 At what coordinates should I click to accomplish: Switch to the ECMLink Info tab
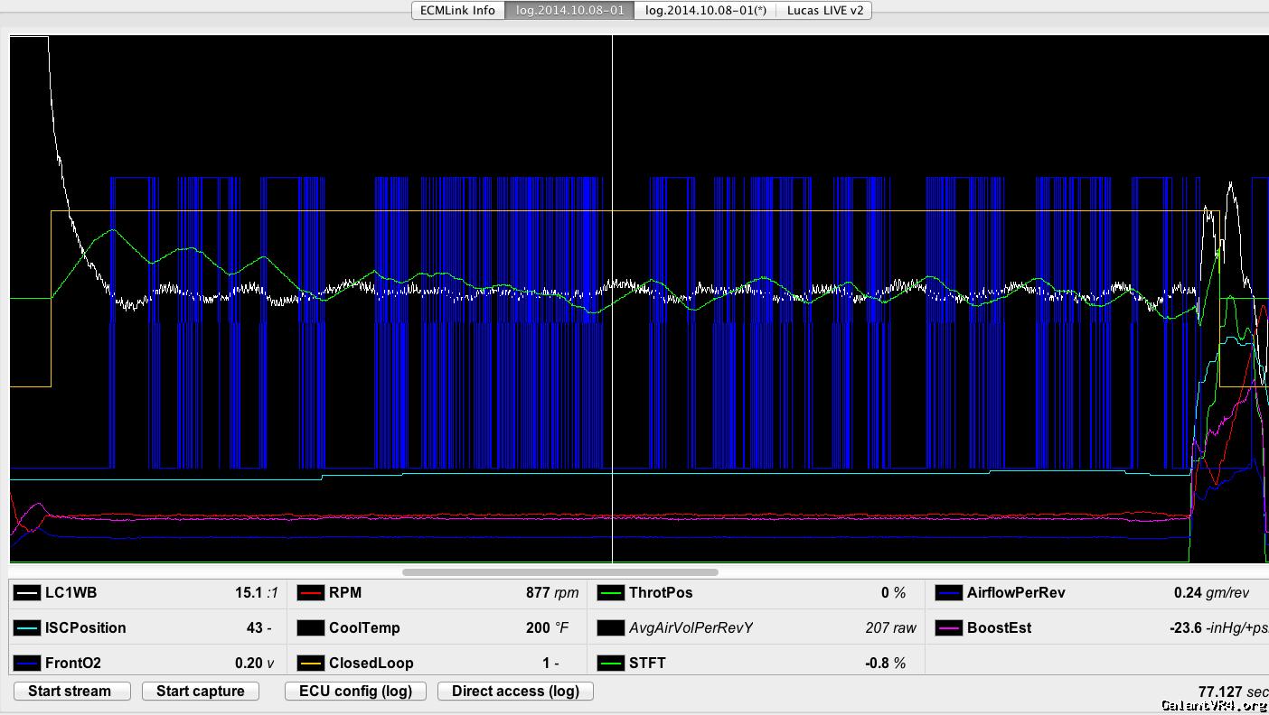point(458,11)
